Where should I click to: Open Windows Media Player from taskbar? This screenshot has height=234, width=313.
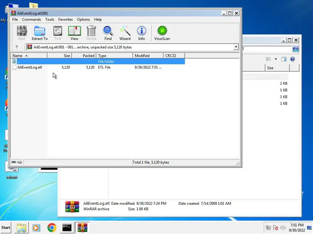[36, 228]
